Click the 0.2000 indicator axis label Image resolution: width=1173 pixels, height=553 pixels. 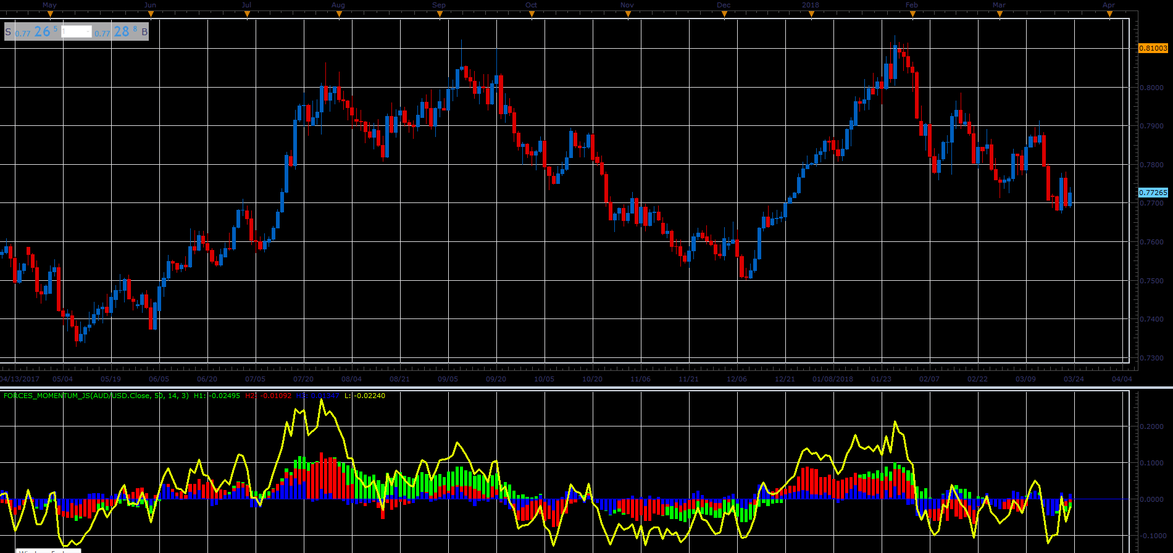tap(1151, 426)
